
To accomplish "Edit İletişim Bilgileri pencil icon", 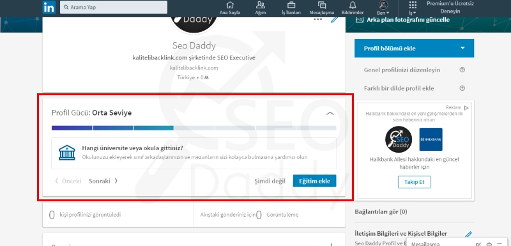I will click(x=468, y=234).
